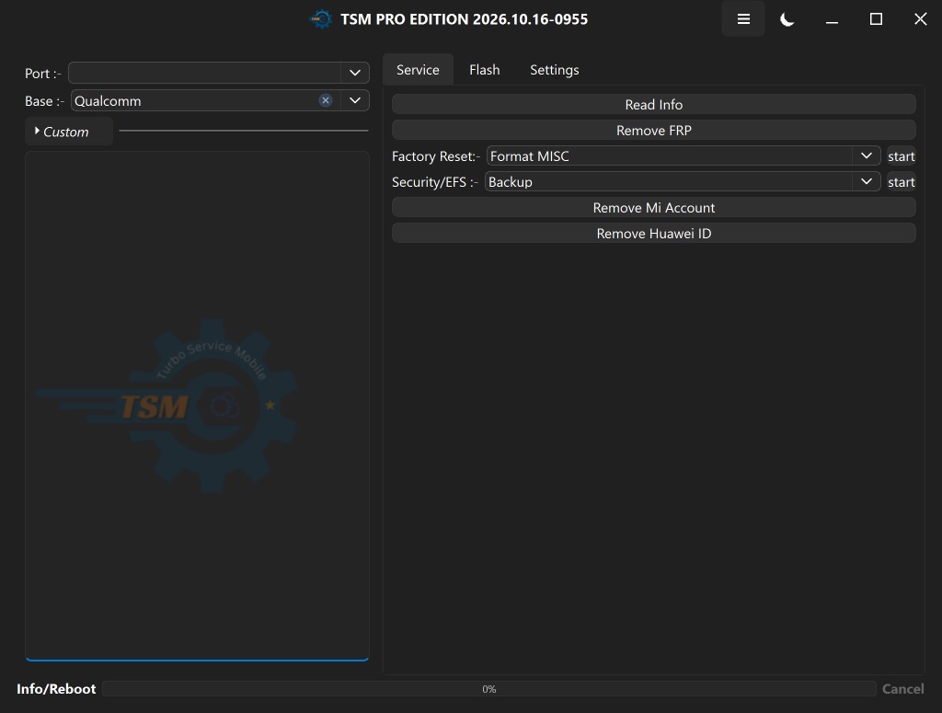Start the Security/EFS operation
The width and height of the screenshot is (942, 713).
pos(902,182)
